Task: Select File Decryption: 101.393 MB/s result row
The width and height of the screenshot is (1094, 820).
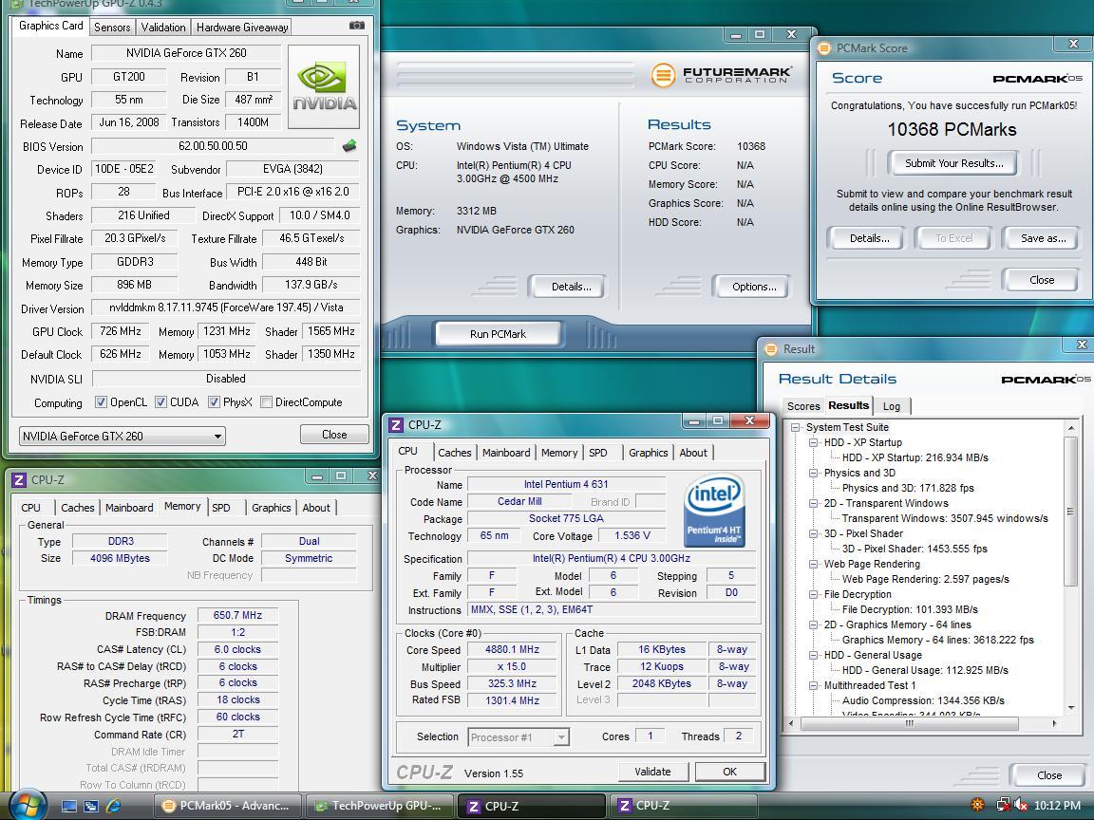Action: coord(910,609)
